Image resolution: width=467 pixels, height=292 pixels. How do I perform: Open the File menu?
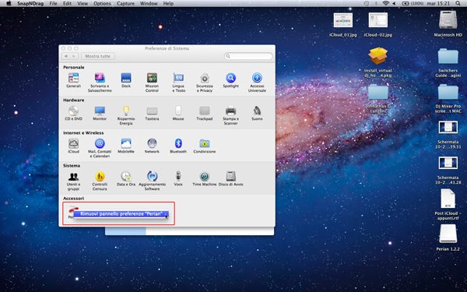pyautogui.click(x=53, y=4)
